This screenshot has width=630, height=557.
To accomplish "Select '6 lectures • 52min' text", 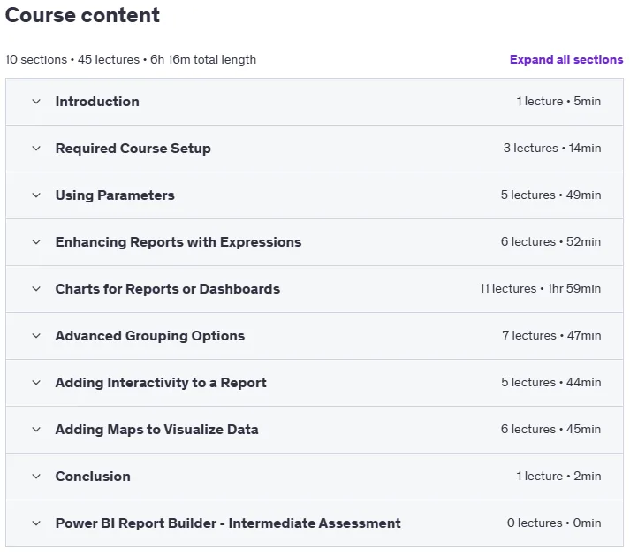I will [x=550, y=241].
